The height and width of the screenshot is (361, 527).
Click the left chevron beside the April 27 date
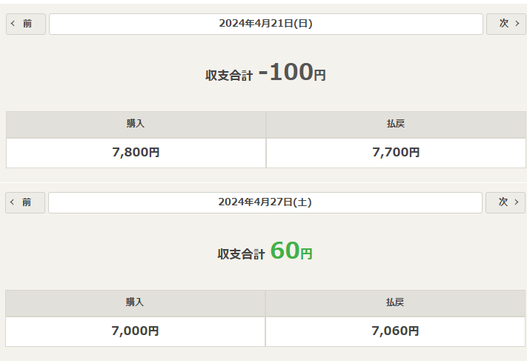(x=12, y=202)
